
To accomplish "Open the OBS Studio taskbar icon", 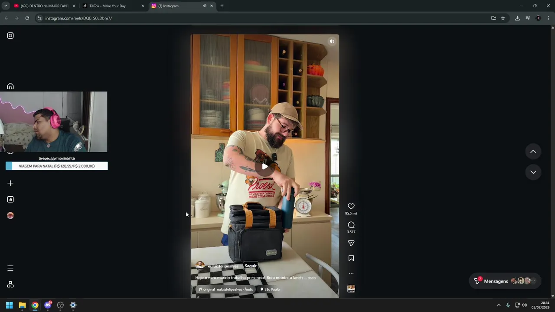I will pos(60,305).
